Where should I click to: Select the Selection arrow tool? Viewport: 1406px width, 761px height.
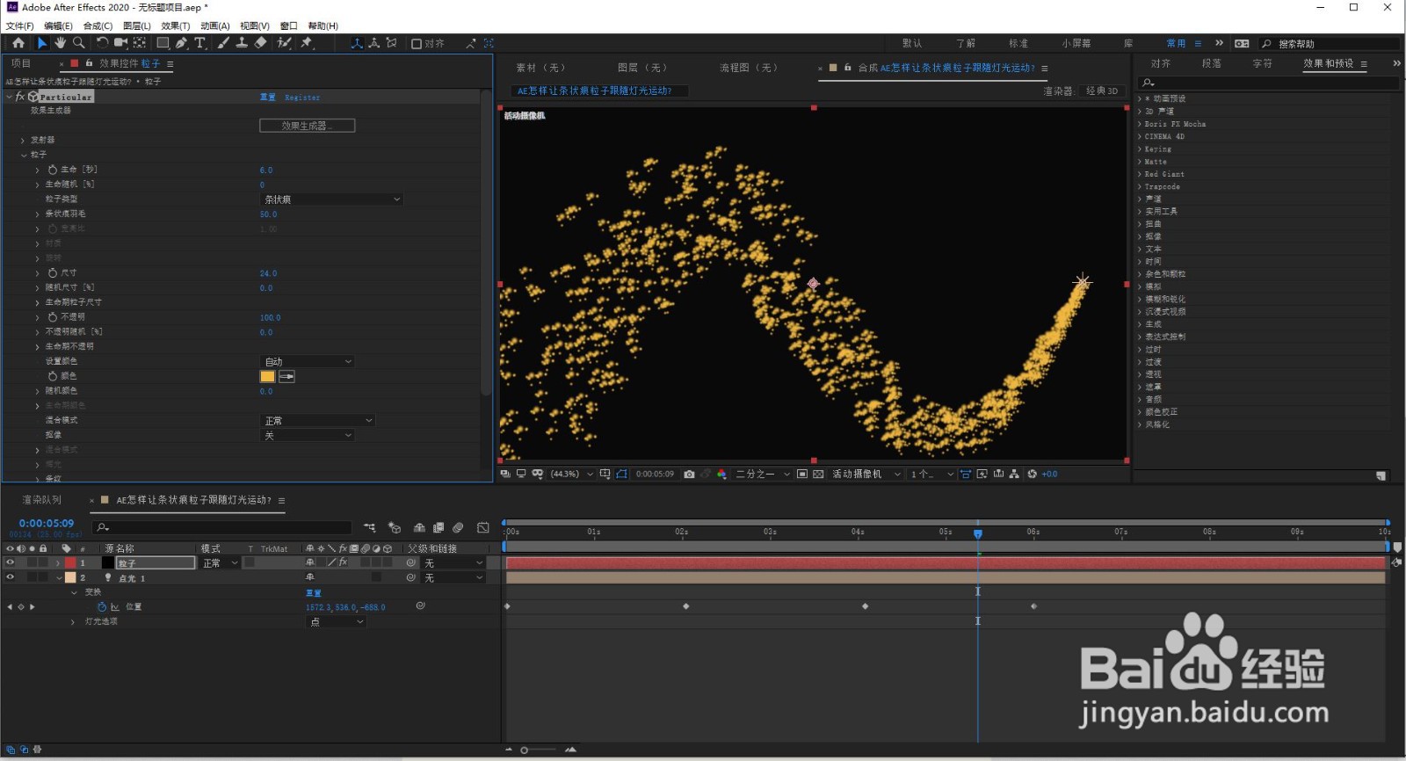[42, 42]
